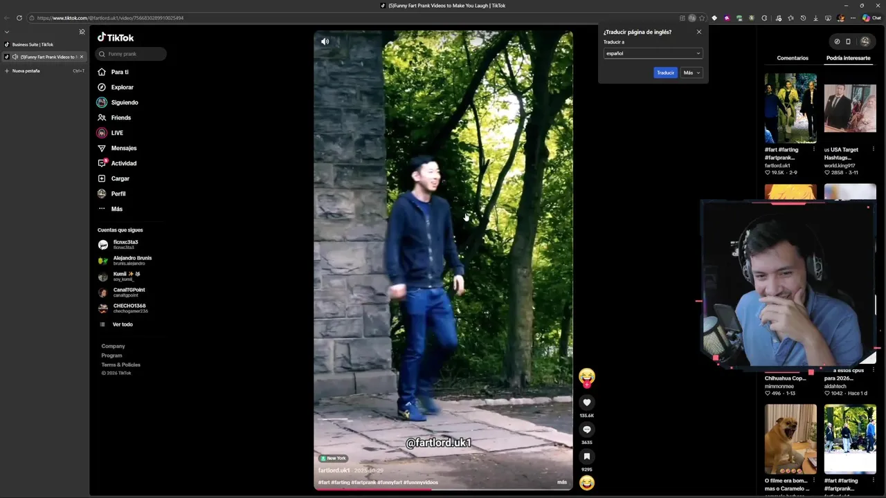Bookmark the video with the save icon

[586, 456]
